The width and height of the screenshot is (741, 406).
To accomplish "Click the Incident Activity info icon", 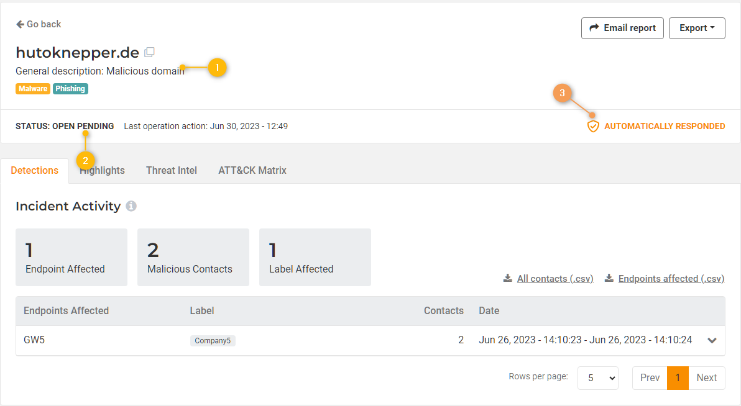I will coord(131,206).
